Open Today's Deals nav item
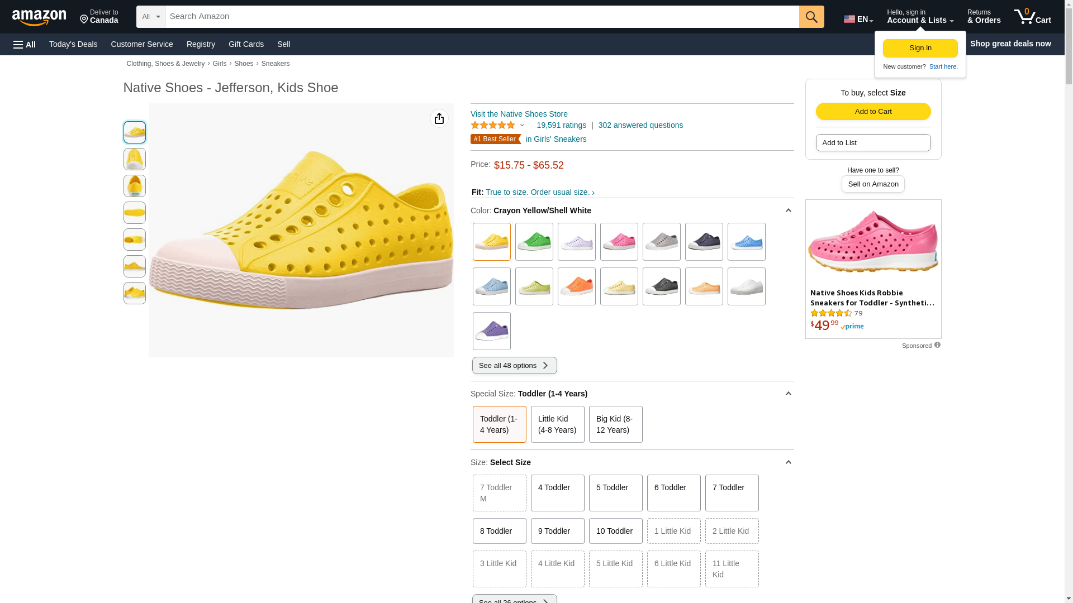This screenshot has height=603, width=1073. pos(73,44)
